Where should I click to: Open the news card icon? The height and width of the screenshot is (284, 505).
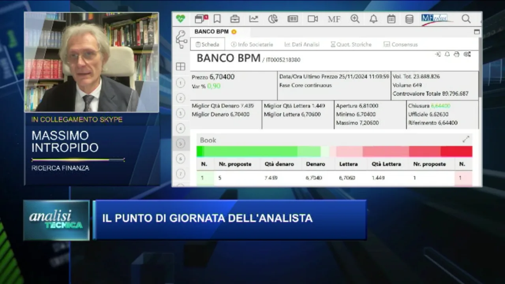(293, 19)
